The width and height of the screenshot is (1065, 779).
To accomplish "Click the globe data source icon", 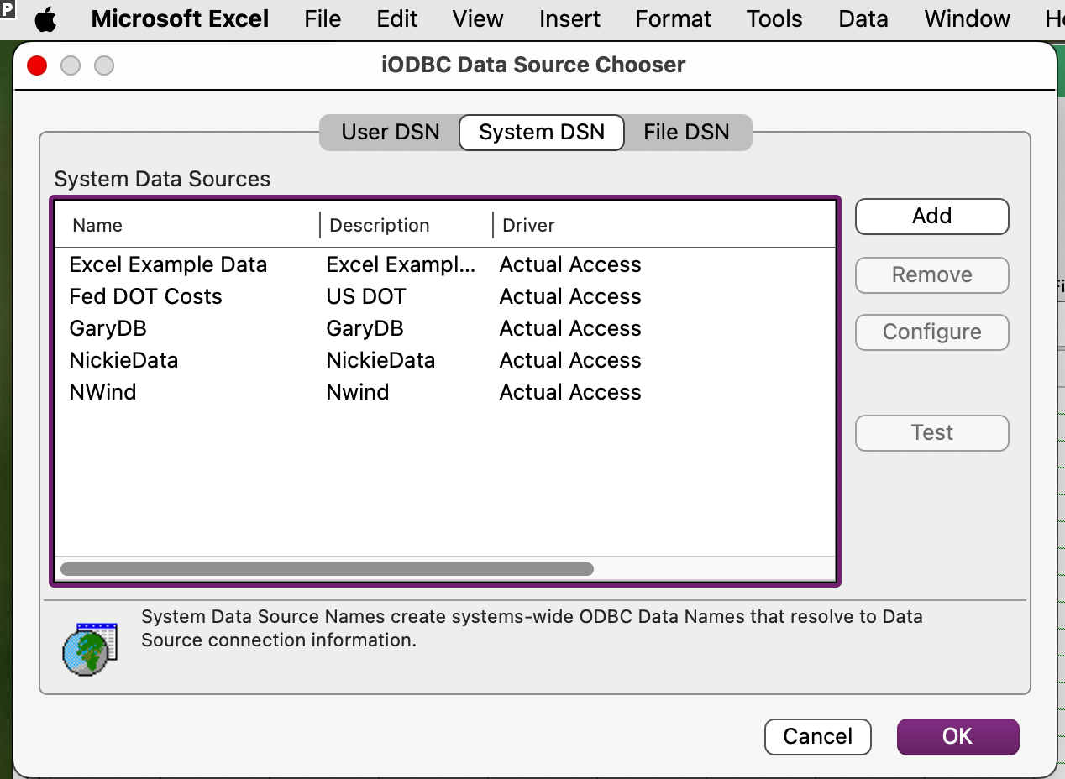I will (x=90, y=649).
